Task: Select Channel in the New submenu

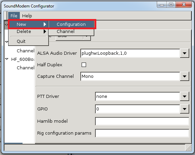Action: 71,32
